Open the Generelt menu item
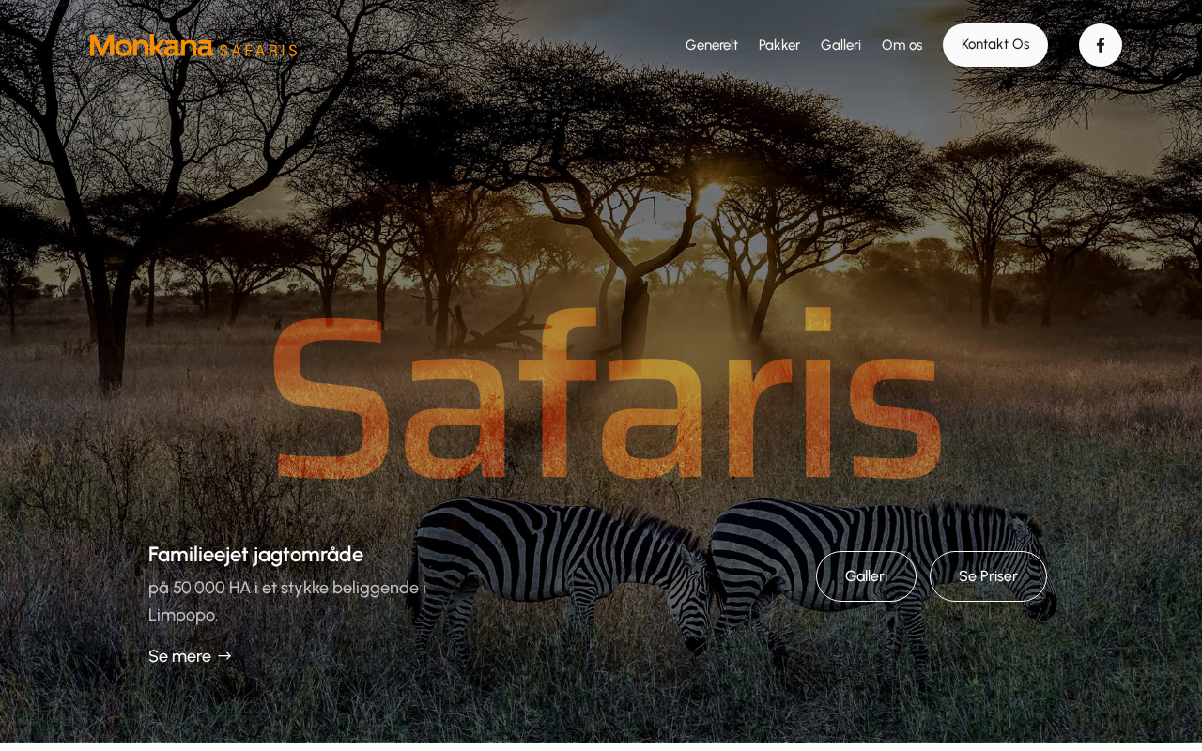Image resolution: width=1202 pixels, height=751 pixels. pyautogui.click(x=712, y=45)
